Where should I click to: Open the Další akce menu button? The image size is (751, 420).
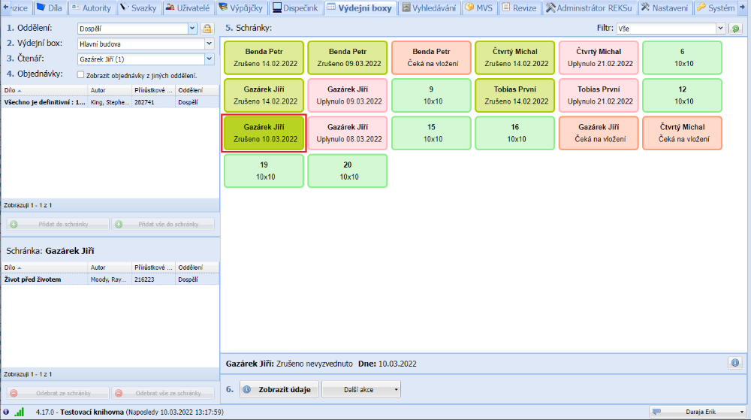(x=361, y=390)
